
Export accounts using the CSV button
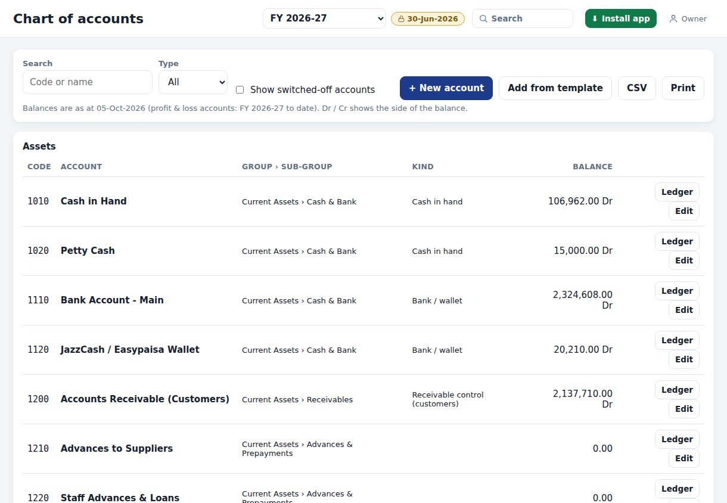[637, 88]
